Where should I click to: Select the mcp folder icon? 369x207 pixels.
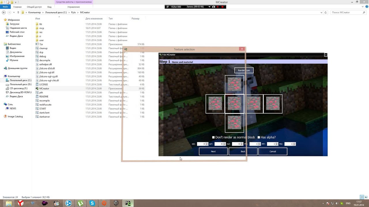click(x=37, y=28)
